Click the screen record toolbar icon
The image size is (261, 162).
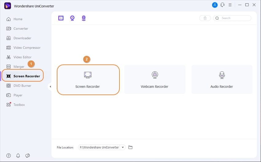pyautogui.click(x=61, y=18)
